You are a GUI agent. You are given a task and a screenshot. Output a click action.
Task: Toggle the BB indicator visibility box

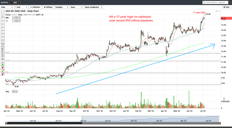pyautogui.click(x=13, y=21)
